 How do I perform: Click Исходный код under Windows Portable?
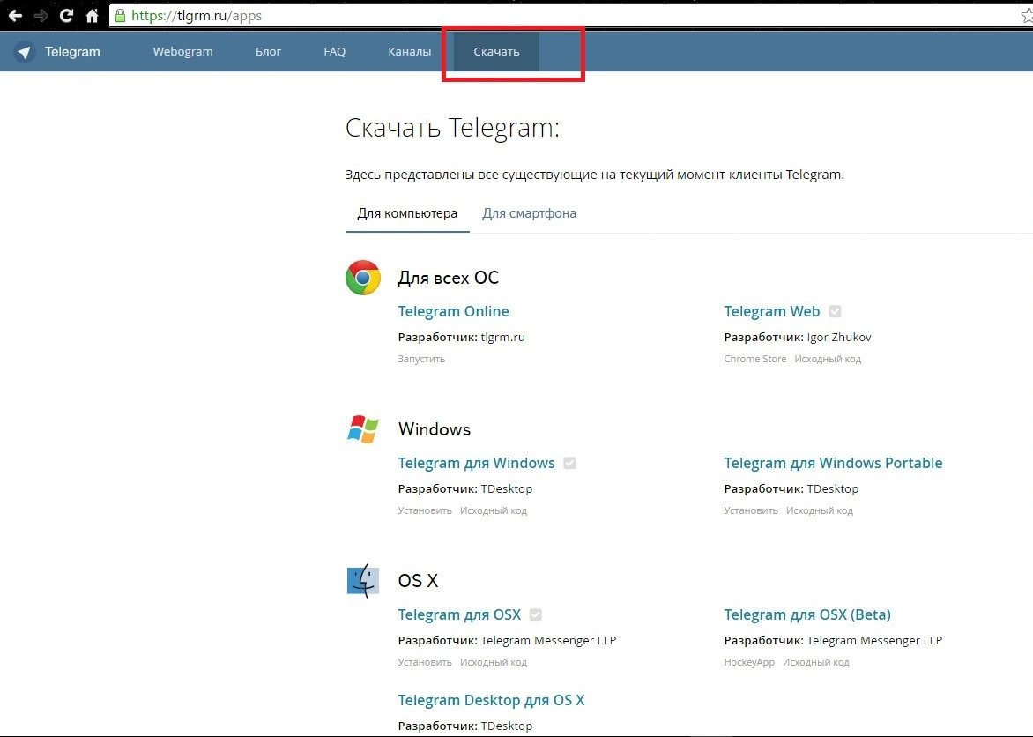(x=820, y=510)
